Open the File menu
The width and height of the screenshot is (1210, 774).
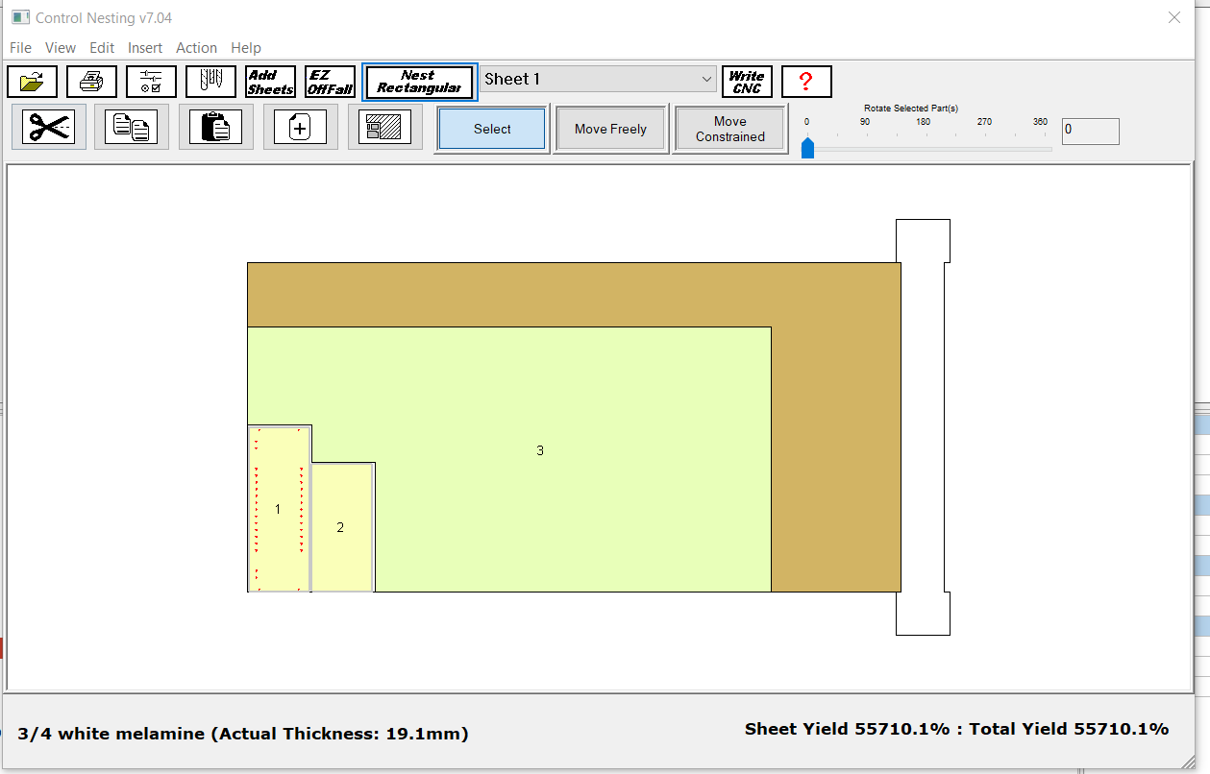pyautogui.click(x=20, y=48)
